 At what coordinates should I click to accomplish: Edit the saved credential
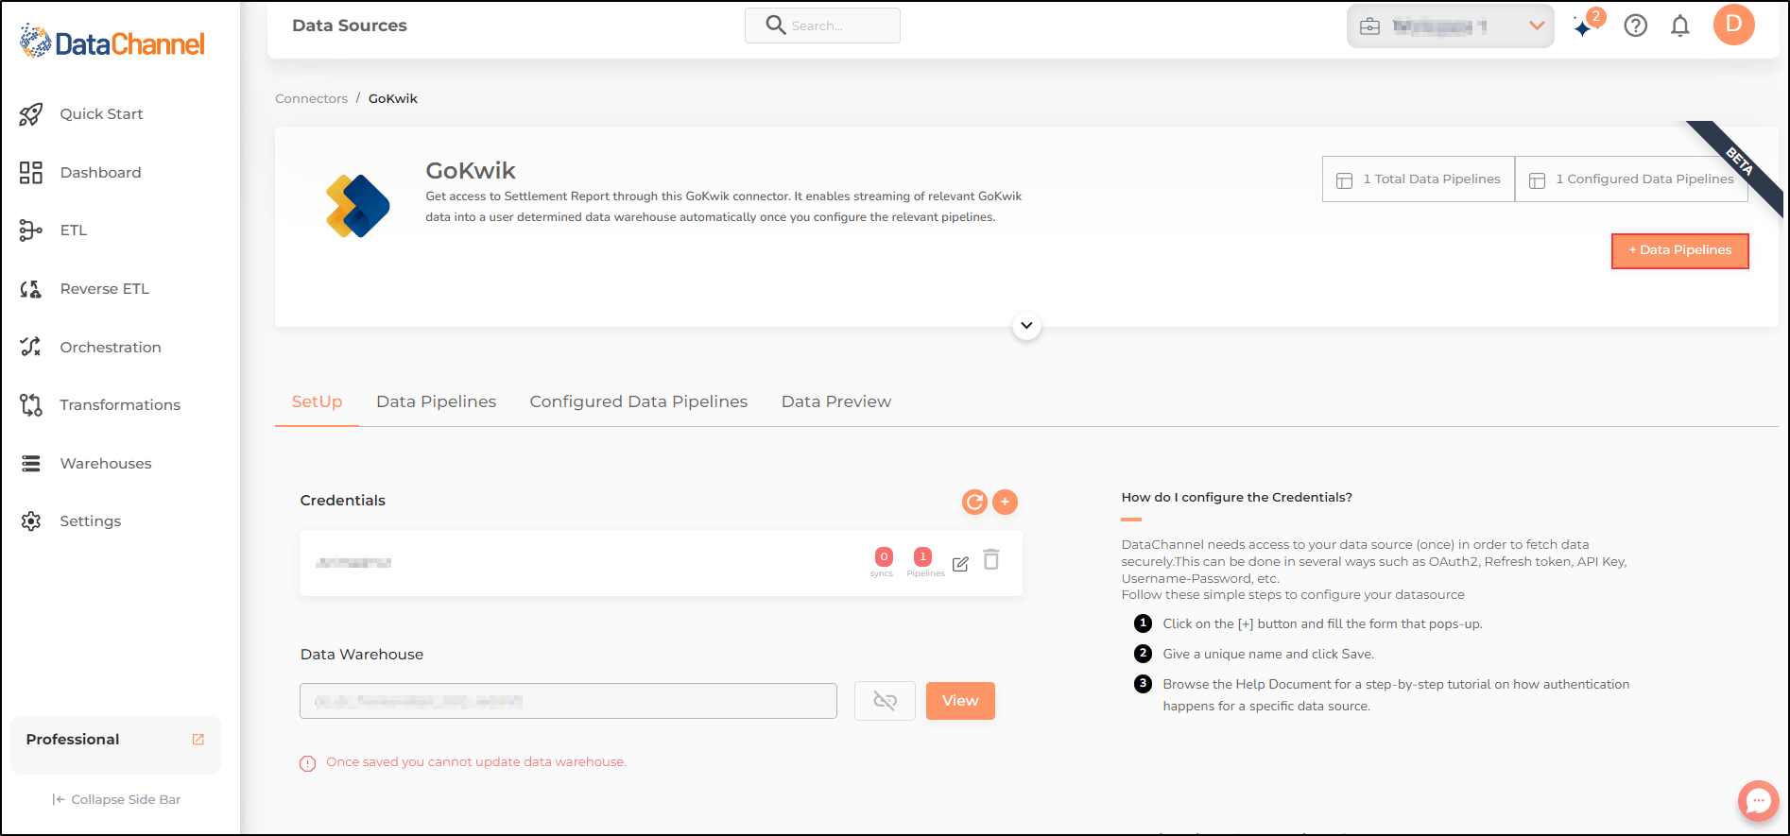[x=960, y=564]
